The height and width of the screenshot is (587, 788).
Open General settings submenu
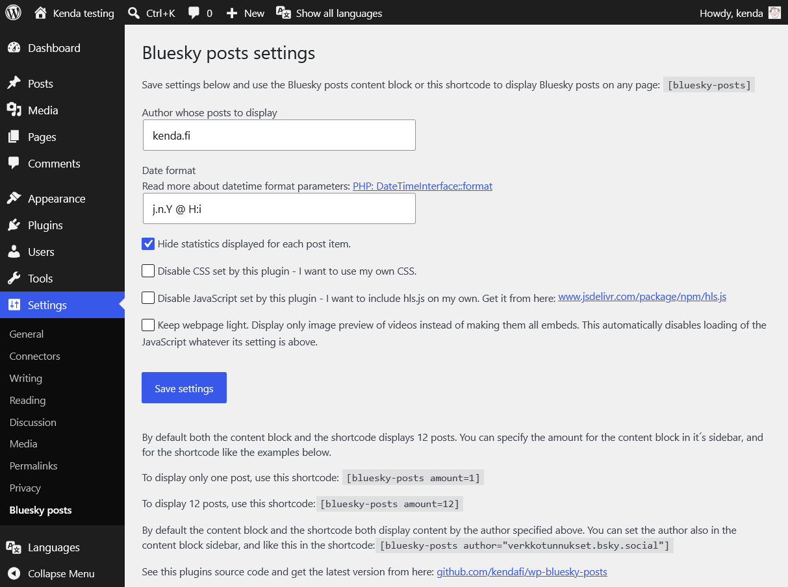27,334
